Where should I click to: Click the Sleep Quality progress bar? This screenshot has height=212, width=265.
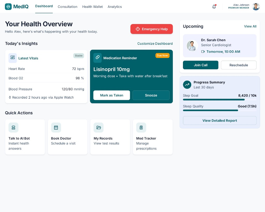coord(220,110)
